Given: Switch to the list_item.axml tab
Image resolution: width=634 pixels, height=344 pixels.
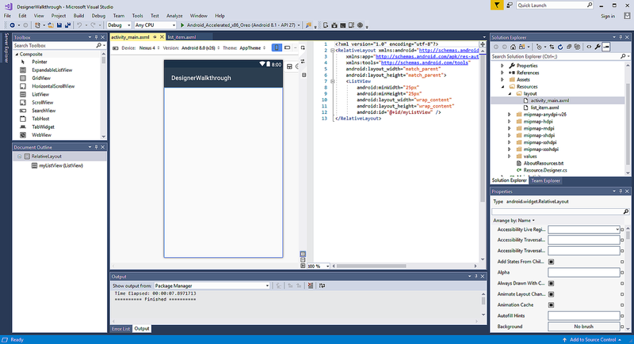Looking at the screenshot, I should coord(181,37).
